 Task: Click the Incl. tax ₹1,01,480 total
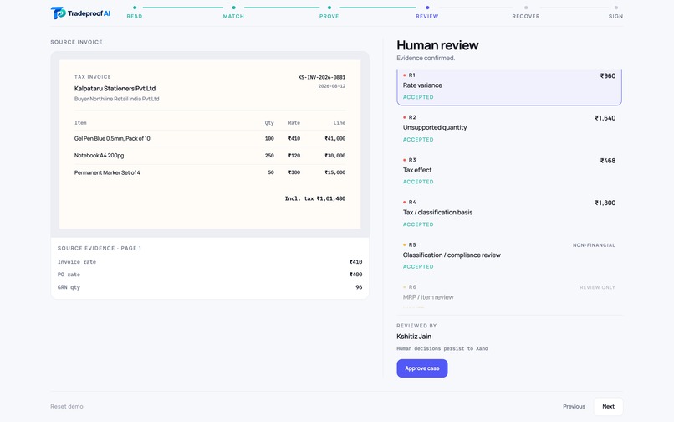(x=315, y=198)
